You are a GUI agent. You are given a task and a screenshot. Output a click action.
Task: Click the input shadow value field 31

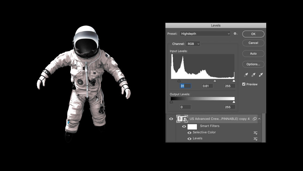point(186,86)
